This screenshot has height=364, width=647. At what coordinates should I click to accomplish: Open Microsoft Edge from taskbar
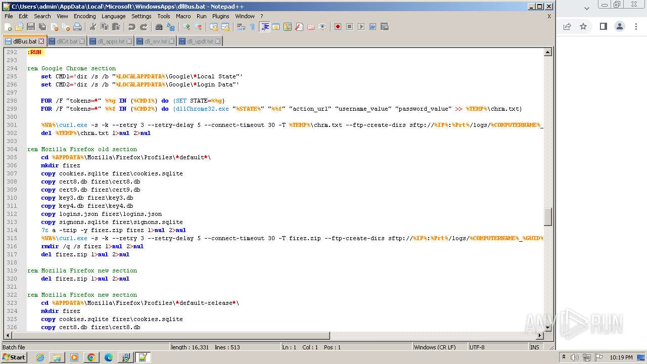108,357
